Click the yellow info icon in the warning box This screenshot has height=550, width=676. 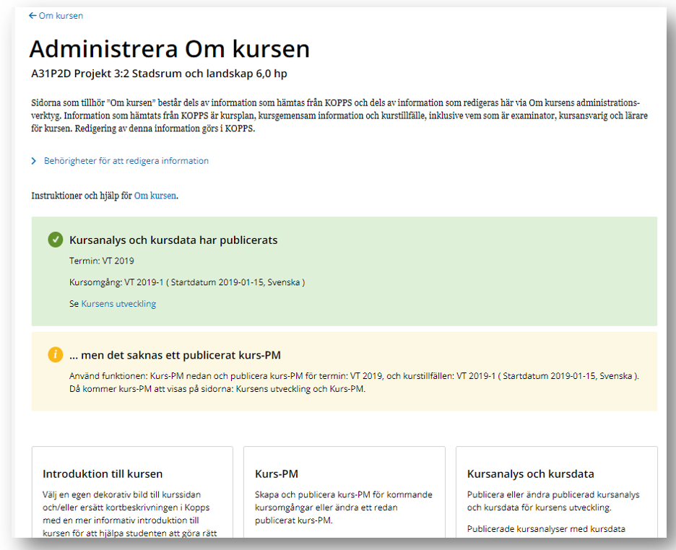pyautogui.click(x=56, y=354)
